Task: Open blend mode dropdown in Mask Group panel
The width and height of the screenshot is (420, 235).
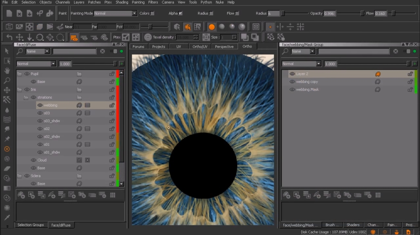Action: click(301, 64)
